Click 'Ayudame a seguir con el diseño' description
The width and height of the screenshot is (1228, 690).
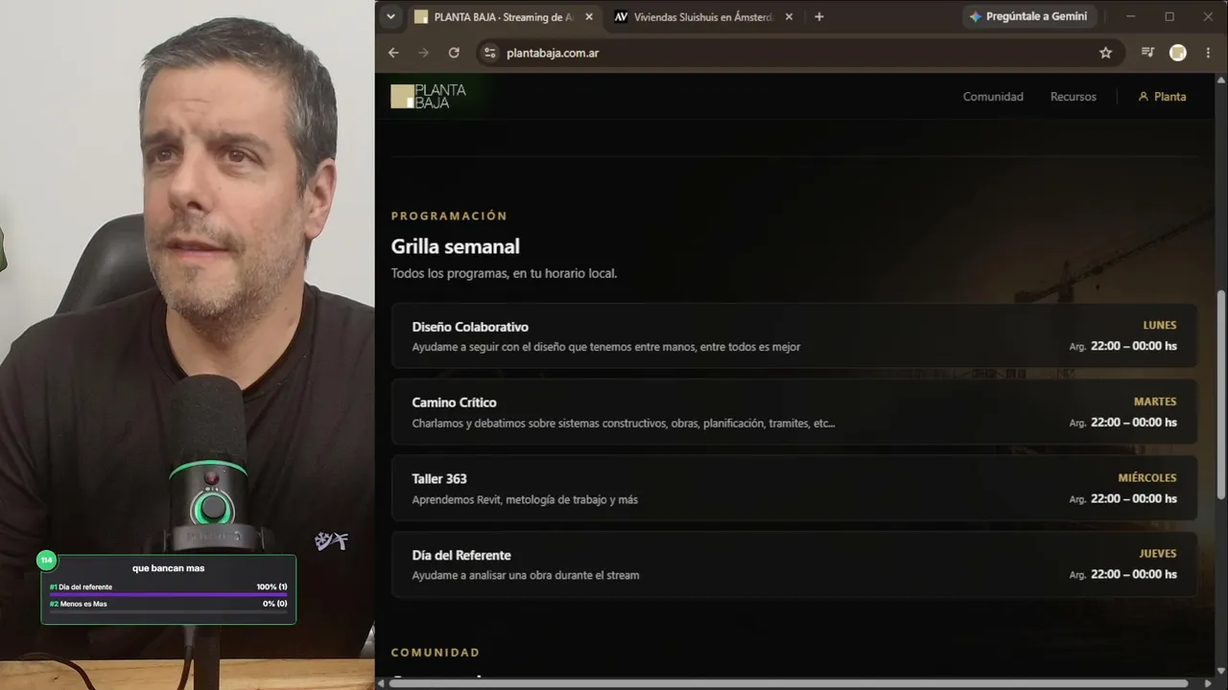click(606, 347)
